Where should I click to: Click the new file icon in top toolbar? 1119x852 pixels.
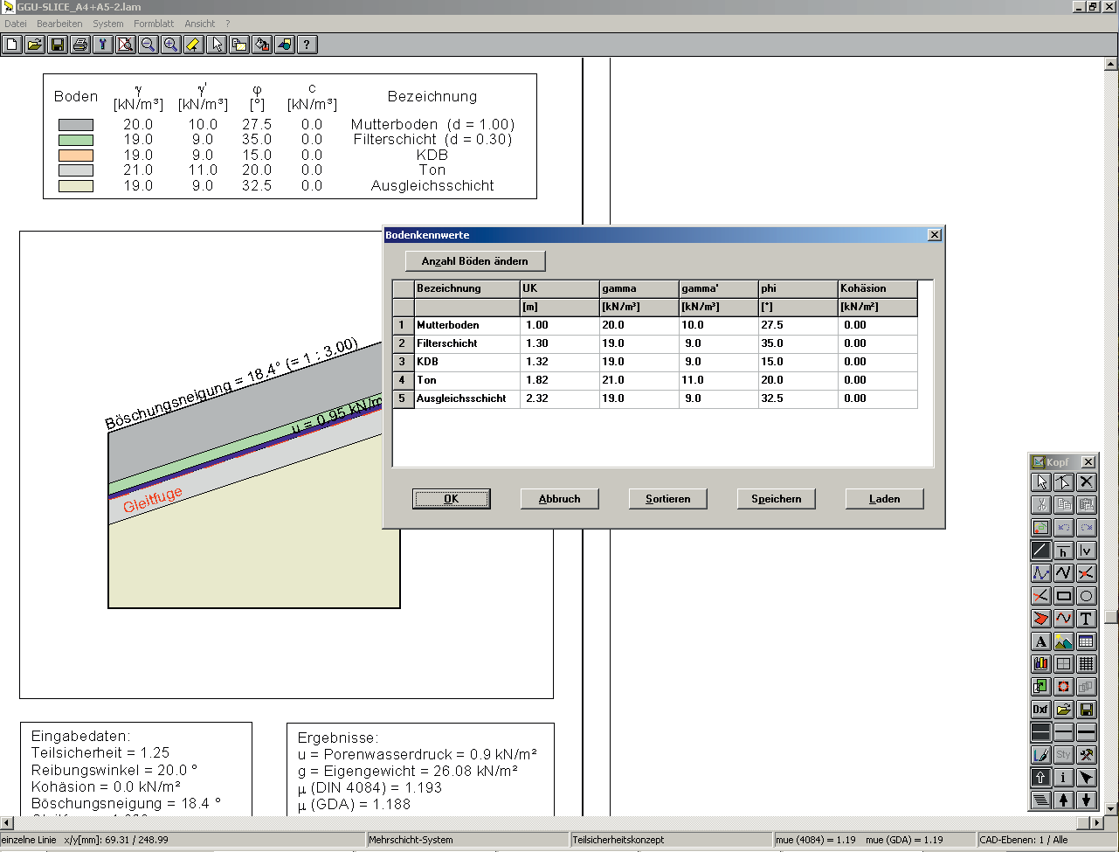tap(12, 45)
